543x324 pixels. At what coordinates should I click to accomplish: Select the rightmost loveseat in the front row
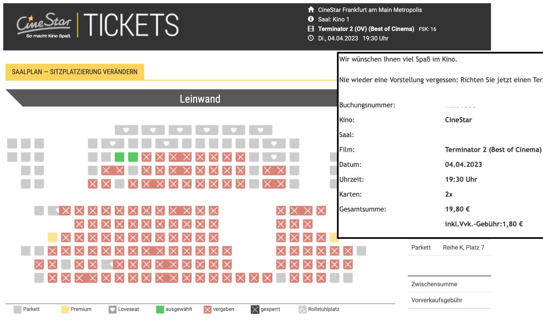pyautogui.click(x=260, y=130)
